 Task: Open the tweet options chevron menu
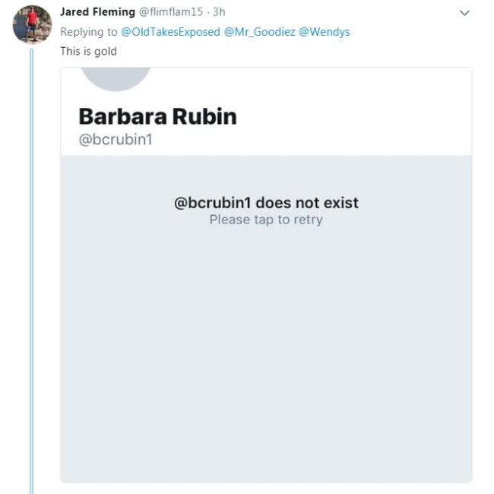[464, 13]
